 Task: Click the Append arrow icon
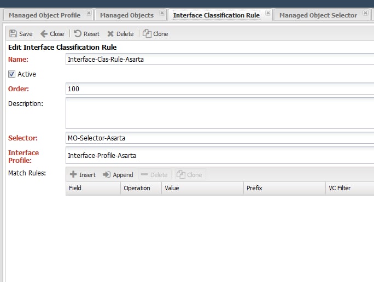(x=107, y=174)
